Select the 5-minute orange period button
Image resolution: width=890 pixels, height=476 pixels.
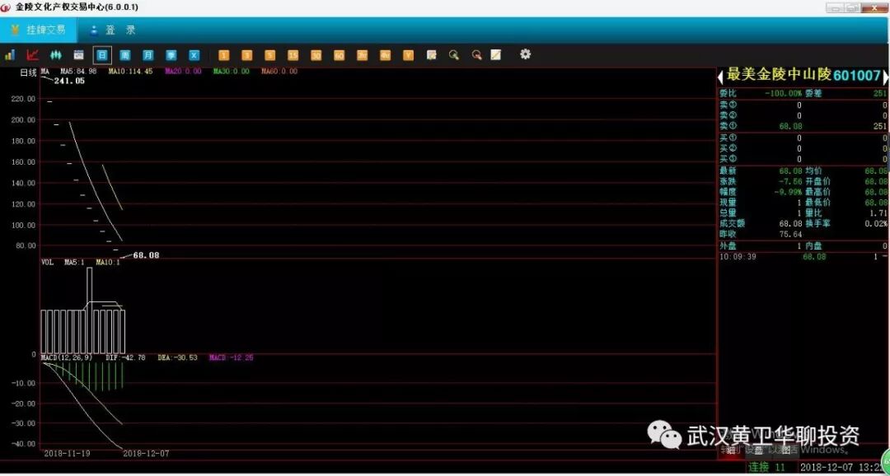click(x=269, y=55)
